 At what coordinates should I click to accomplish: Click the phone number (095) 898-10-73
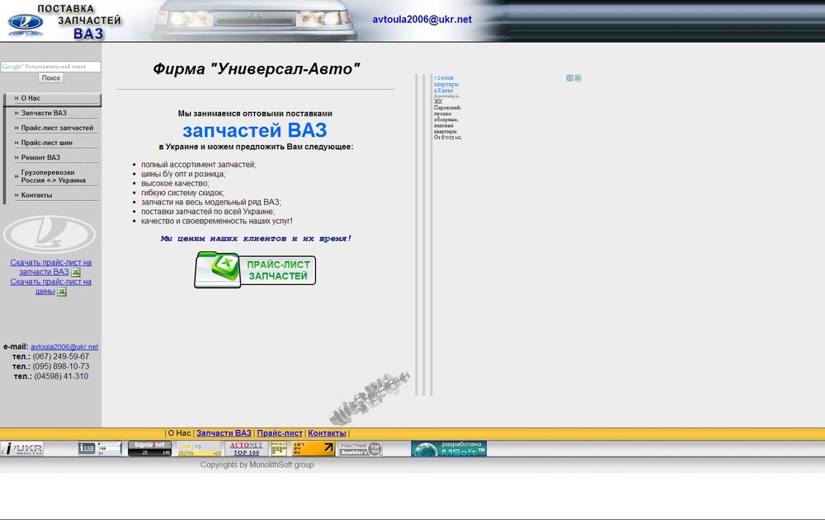point(61,367)
